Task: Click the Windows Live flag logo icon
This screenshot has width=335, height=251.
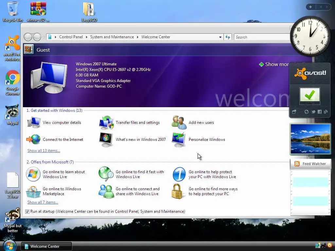Action: click(x=33, y=174)
